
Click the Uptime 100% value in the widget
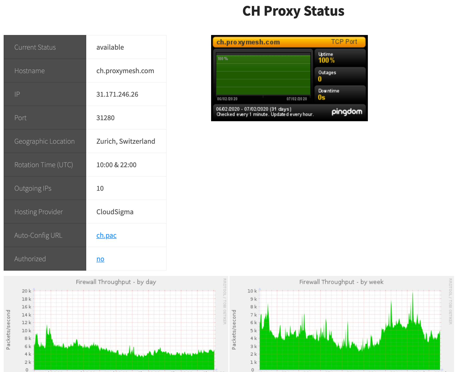click(x=326, y=60)
